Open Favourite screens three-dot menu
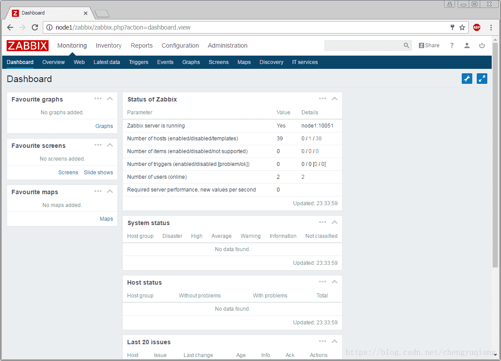This screenshot has width=501, height=361. click(x=98, y=145)
